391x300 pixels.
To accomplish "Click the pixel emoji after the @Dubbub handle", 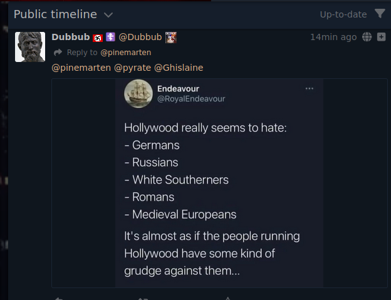I will point(170,37).
